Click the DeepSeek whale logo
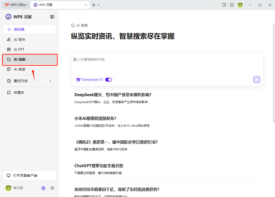The image size is (275, 197). pos(78,80)
